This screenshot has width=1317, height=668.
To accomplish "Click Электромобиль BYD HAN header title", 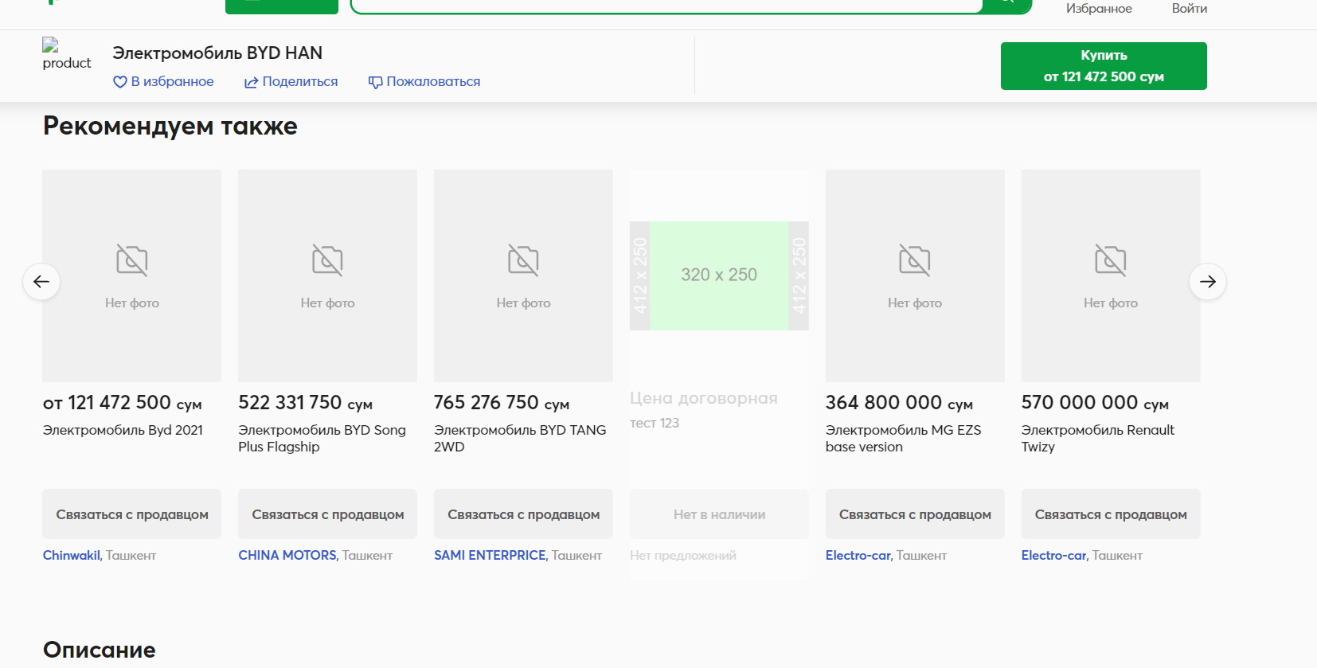I will [217, 53].
